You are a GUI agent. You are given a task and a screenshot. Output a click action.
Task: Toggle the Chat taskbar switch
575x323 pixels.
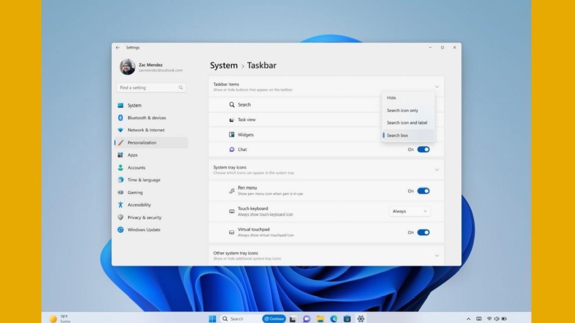point(423,149)
